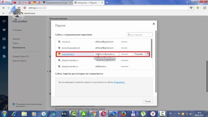Go back with the back arrow

[x=4, y=8]
